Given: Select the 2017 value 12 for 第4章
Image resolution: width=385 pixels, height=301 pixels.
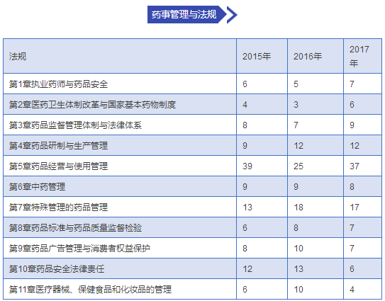Looking at the screenshot, I should 355,146.
